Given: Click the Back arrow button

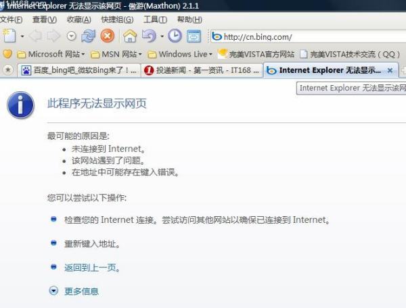Looking at the screenshot, I should [x=35, y=36].
